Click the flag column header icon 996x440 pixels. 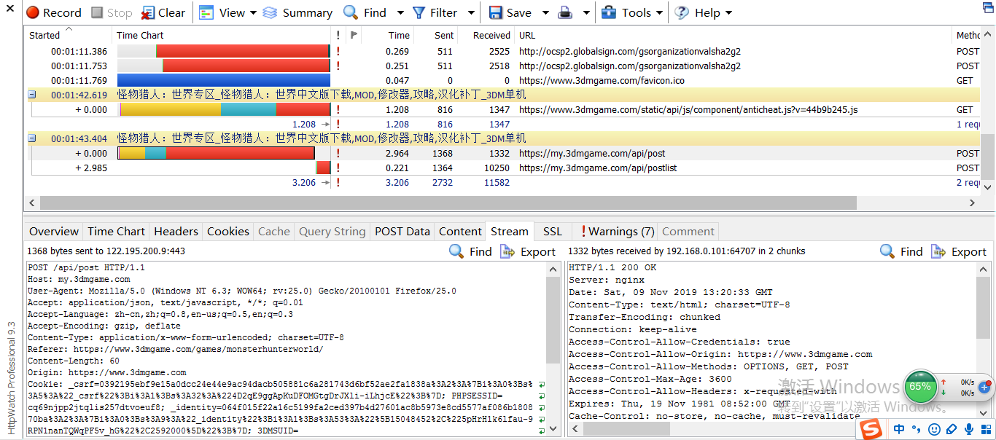coord(354,35)
